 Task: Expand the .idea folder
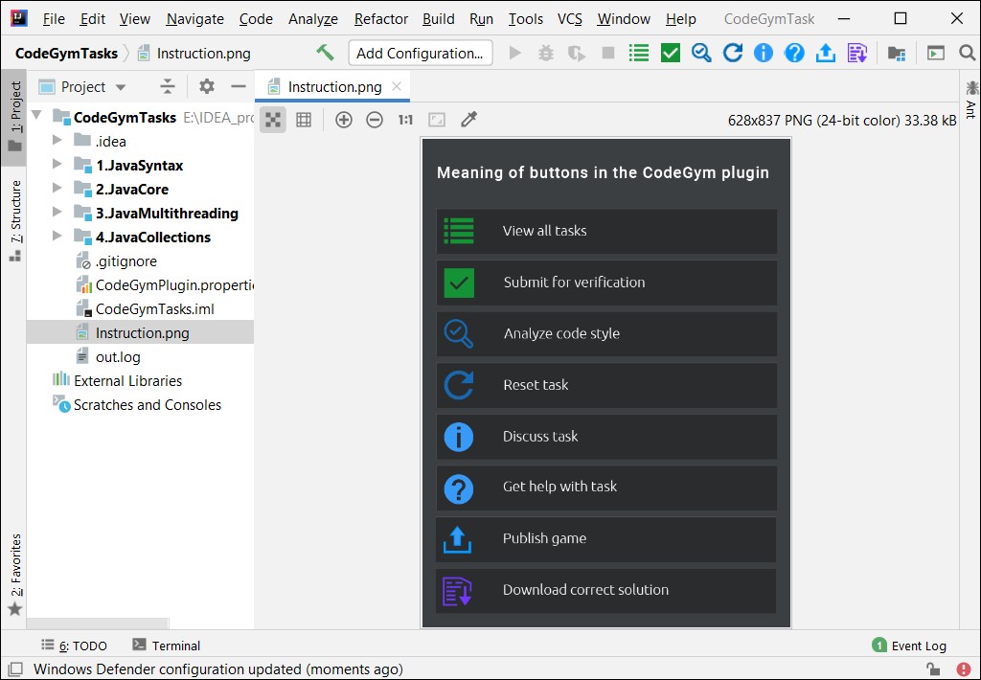[x=57, y=140]
